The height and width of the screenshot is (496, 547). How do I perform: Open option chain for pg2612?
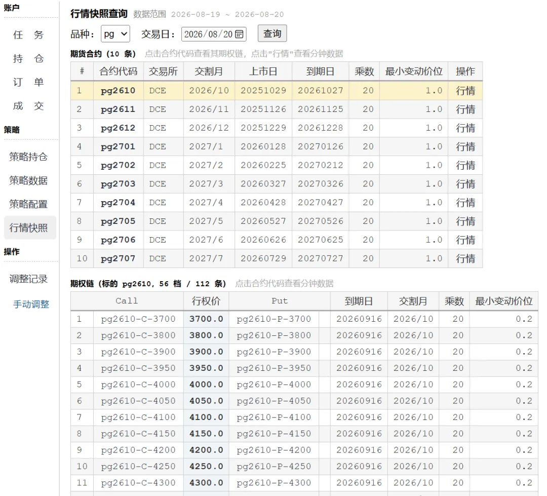pos(118,128)
